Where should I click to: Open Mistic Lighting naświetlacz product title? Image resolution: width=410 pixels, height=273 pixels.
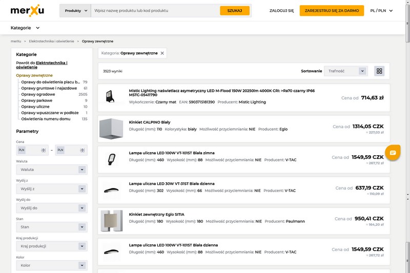[x=222, y=93]
